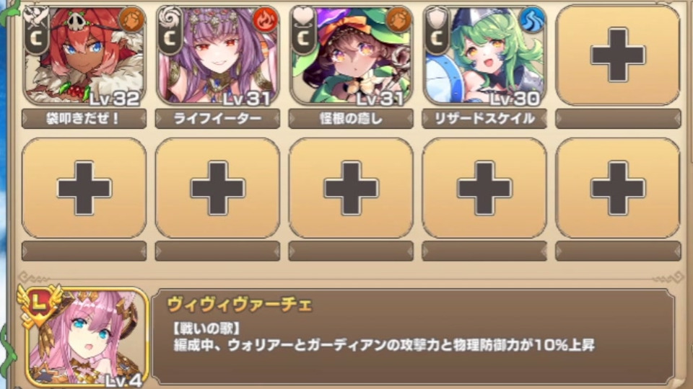This screenshot has width=693, height=389.
Task: Select the purple-haired Lv 31 character card
Action: (217, 55)
